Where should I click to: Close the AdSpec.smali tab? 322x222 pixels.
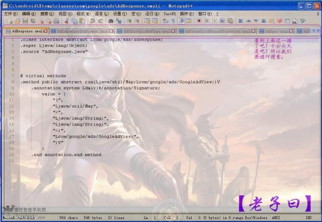(x=291, y=31)
